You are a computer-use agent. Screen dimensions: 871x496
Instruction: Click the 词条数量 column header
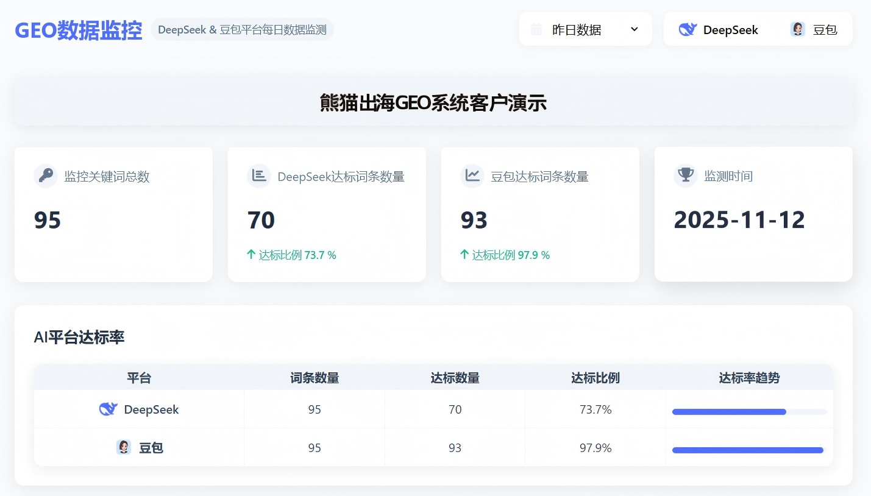pyautogui.click(x=315, y=378)
